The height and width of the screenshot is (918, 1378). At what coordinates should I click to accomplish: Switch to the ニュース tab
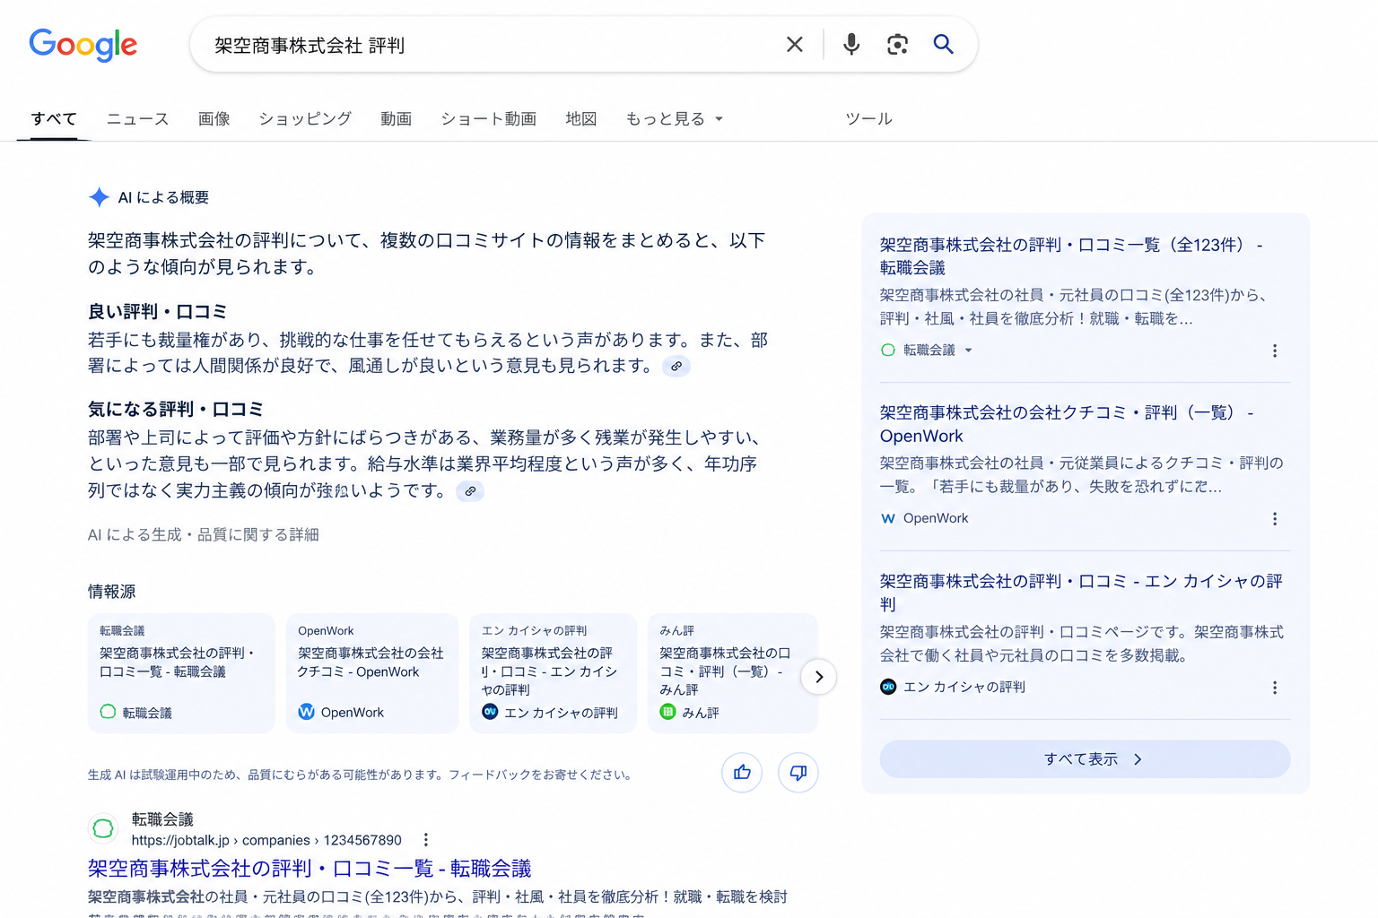pos(137,119)
